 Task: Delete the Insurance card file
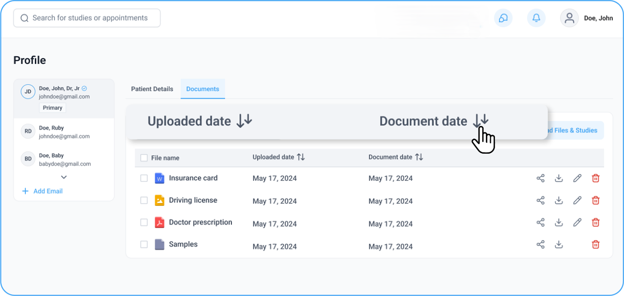[x=595, y=178]
